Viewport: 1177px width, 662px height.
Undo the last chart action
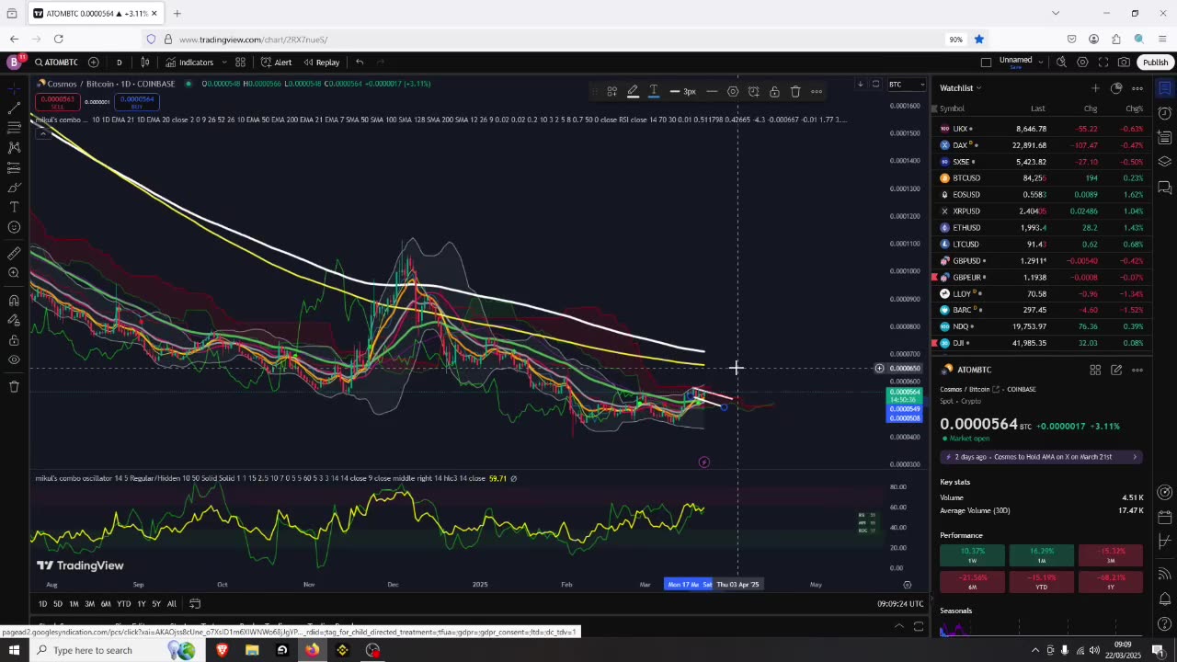[x=360, y=63]
